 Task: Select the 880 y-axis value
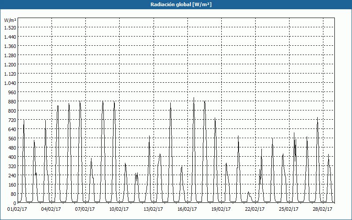[x=12, y=102]
